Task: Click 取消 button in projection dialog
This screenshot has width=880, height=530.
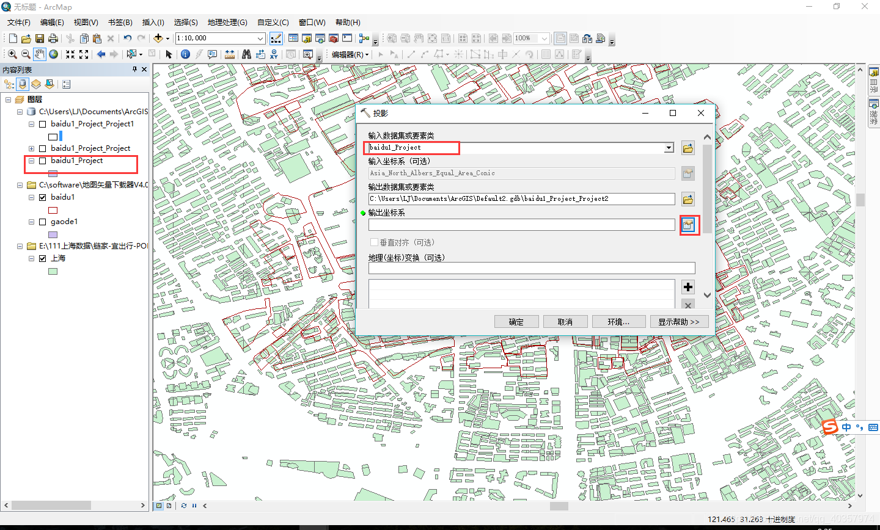Action: tap(565, 322)
